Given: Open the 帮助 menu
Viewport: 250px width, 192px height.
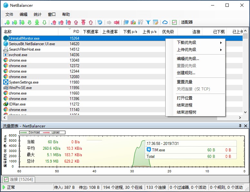Looking at the screenshot, I should click(x=66, y=15).
